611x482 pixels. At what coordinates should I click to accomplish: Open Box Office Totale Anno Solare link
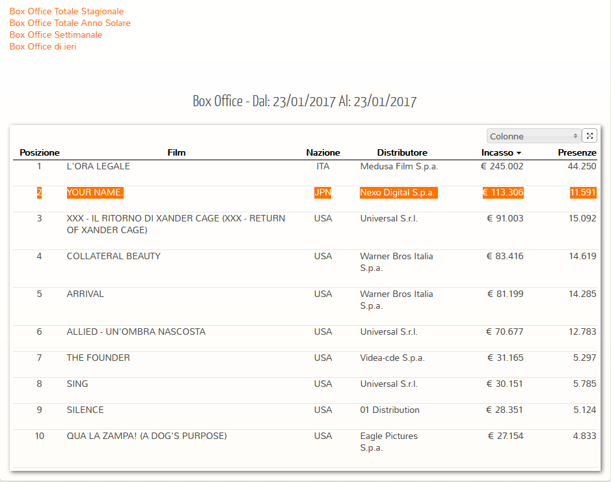[x=70, y=23]
